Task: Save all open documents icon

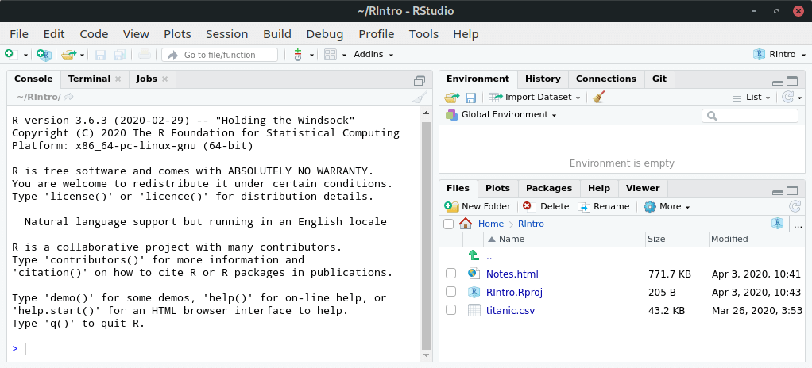Action: pos(120,54)
